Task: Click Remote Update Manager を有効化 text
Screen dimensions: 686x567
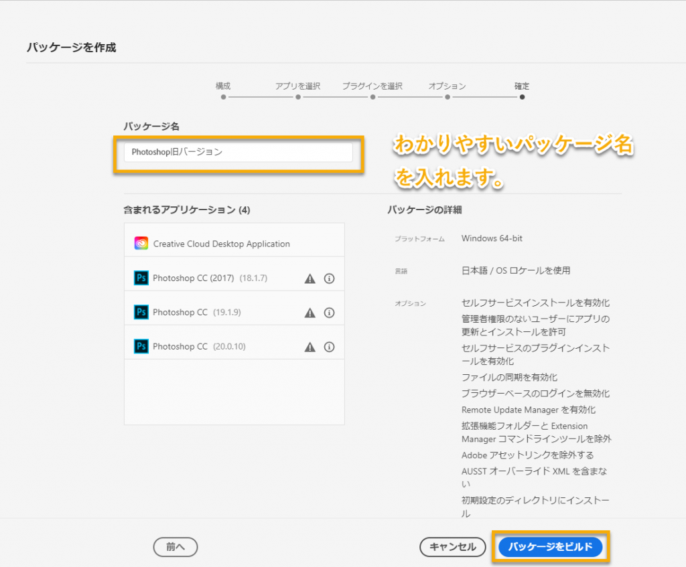Action: (x=529, y=410)
